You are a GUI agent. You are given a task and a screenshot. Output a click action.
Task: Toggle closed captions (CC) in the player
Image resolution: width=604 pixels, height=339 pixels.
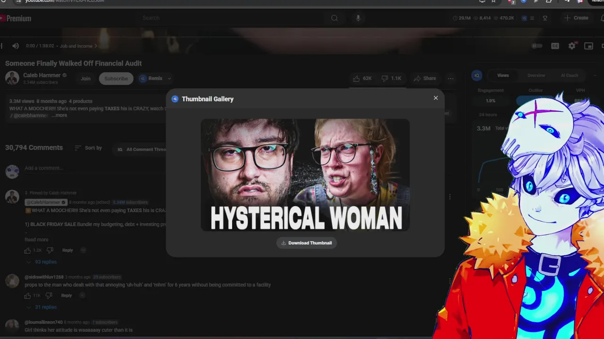(555, 46)
